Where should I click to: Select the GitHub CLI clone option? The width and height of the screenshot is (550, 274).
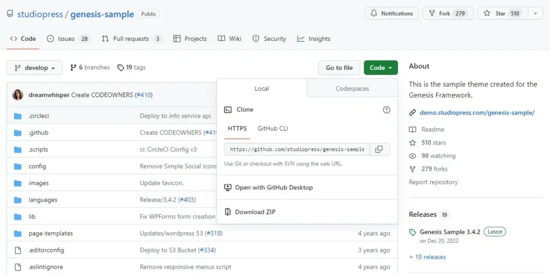tap(272, 128)
